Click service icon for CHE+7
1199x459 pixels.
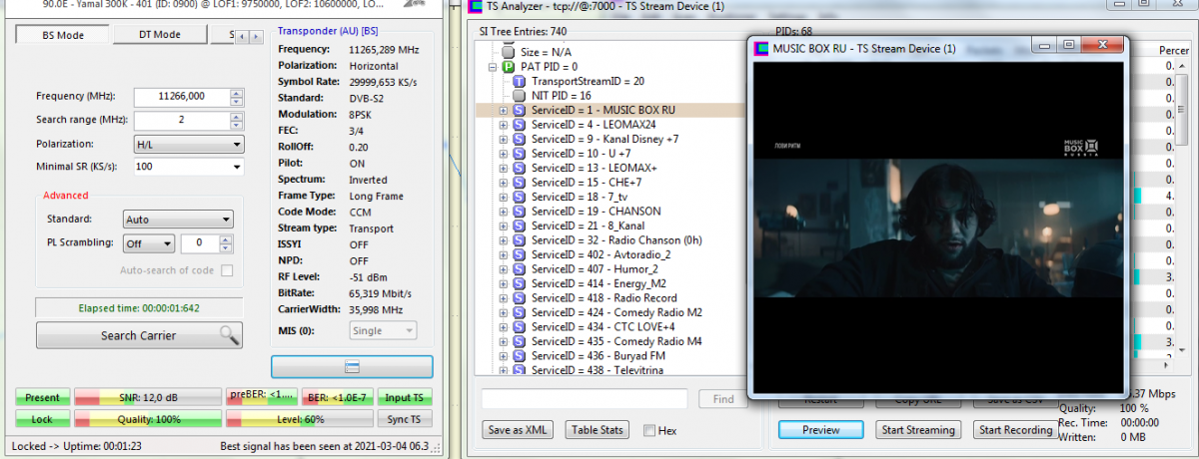[519, 183]
